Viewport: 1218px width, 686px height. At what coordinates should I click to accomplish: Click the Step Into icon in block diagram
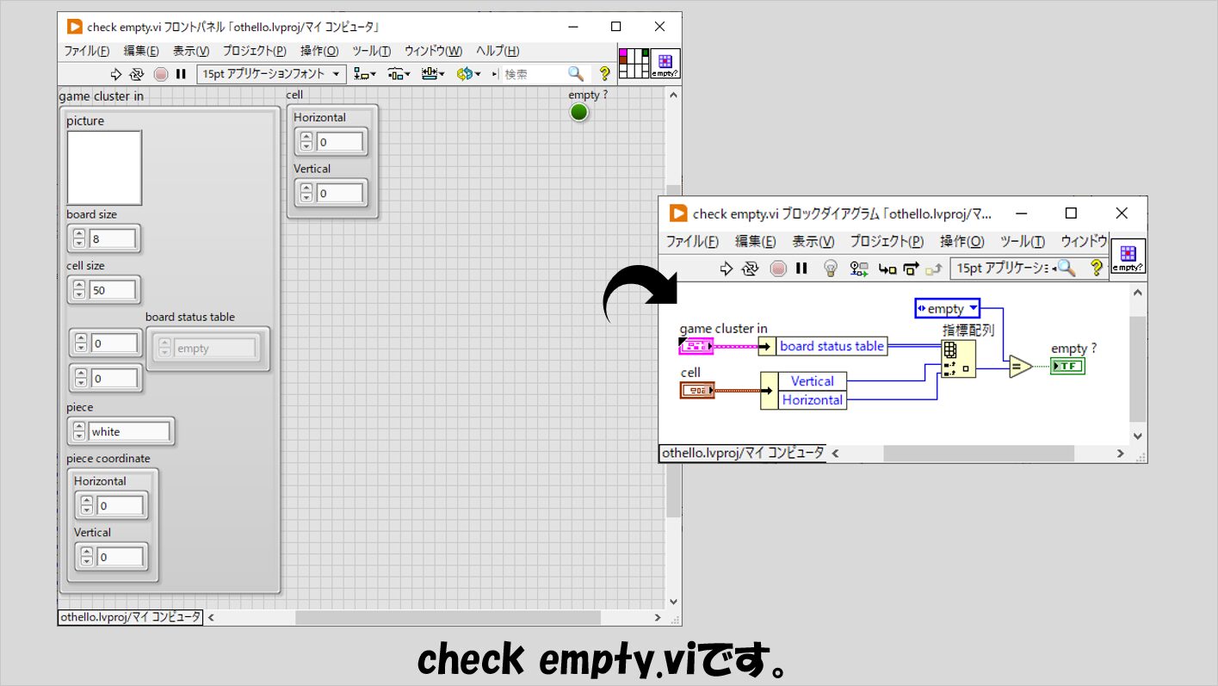(887, 269)
